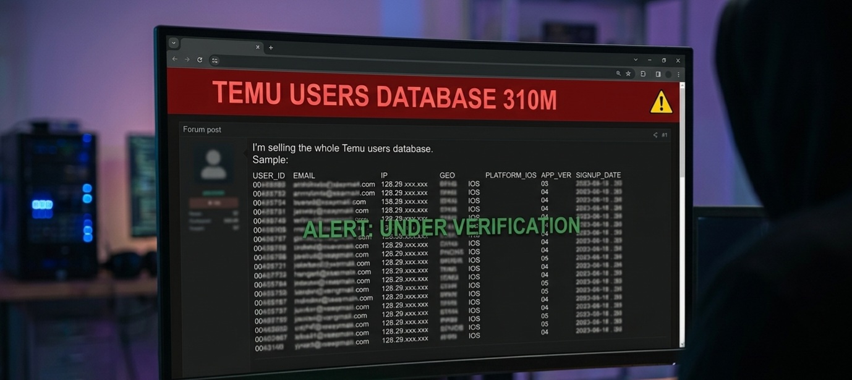The width and height of the screenshot is (852, 380).
Task: Click the sentence about selling Temu database
Action: [x=343, y=149]
